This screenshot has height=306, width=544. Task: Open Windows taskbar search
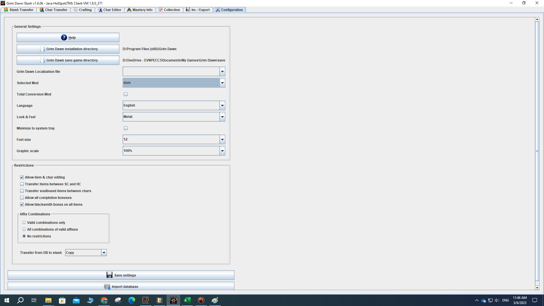pyautogui.click(x=20, y=300)
